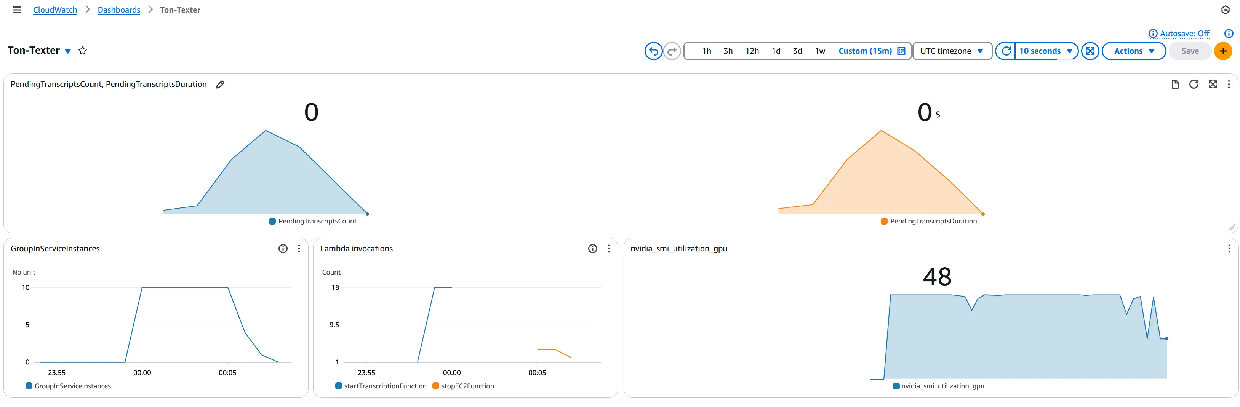Select the 3h time range

[x=728, y=51]
